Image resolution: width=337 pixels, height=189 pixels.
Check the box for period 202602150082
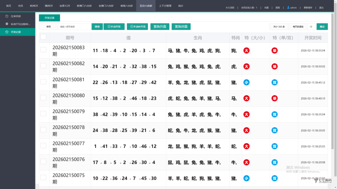coord(43,66)
